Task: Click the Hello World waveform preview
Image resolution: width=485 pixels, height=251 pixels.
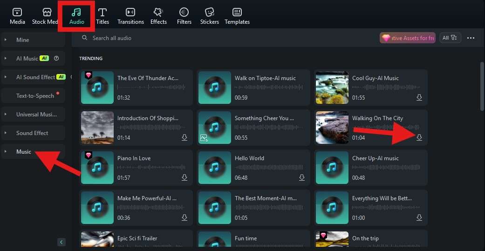Action: click(269, 168)
